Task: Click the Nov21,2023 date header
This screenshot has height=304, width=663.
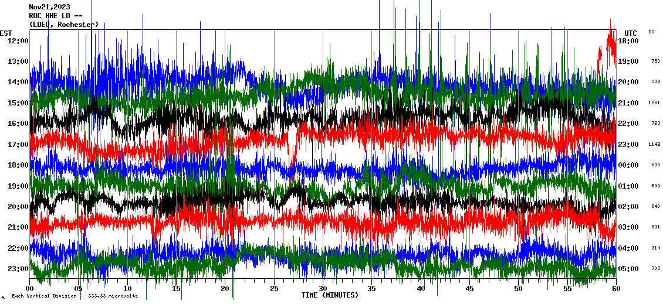Action: click(49, 7)
